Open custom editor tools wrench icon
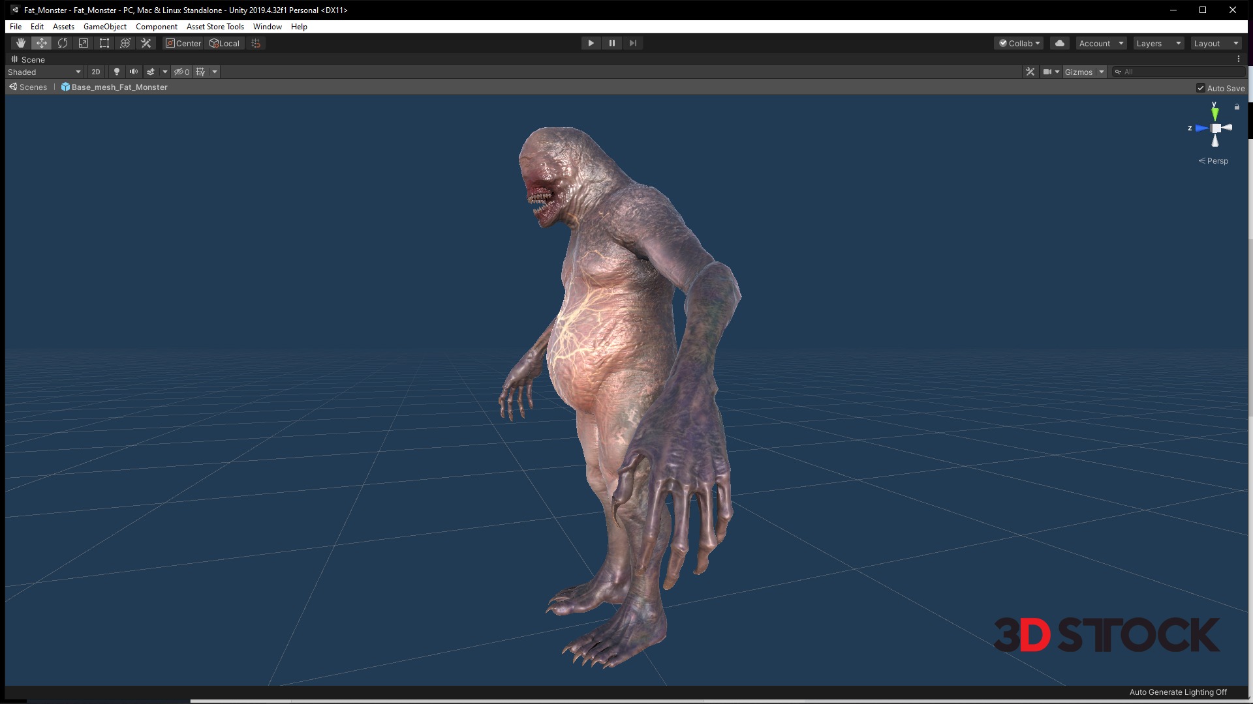The image size is (1253, 704). (146, 43)
